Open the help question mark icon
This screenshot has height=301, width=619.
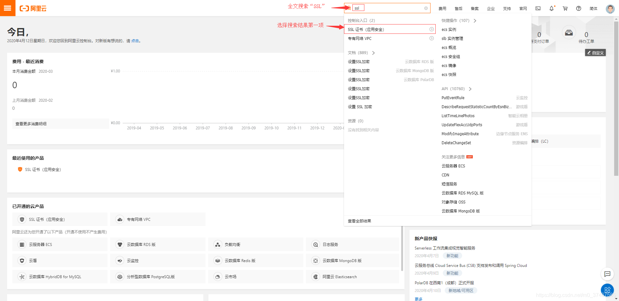pos(579,8)
